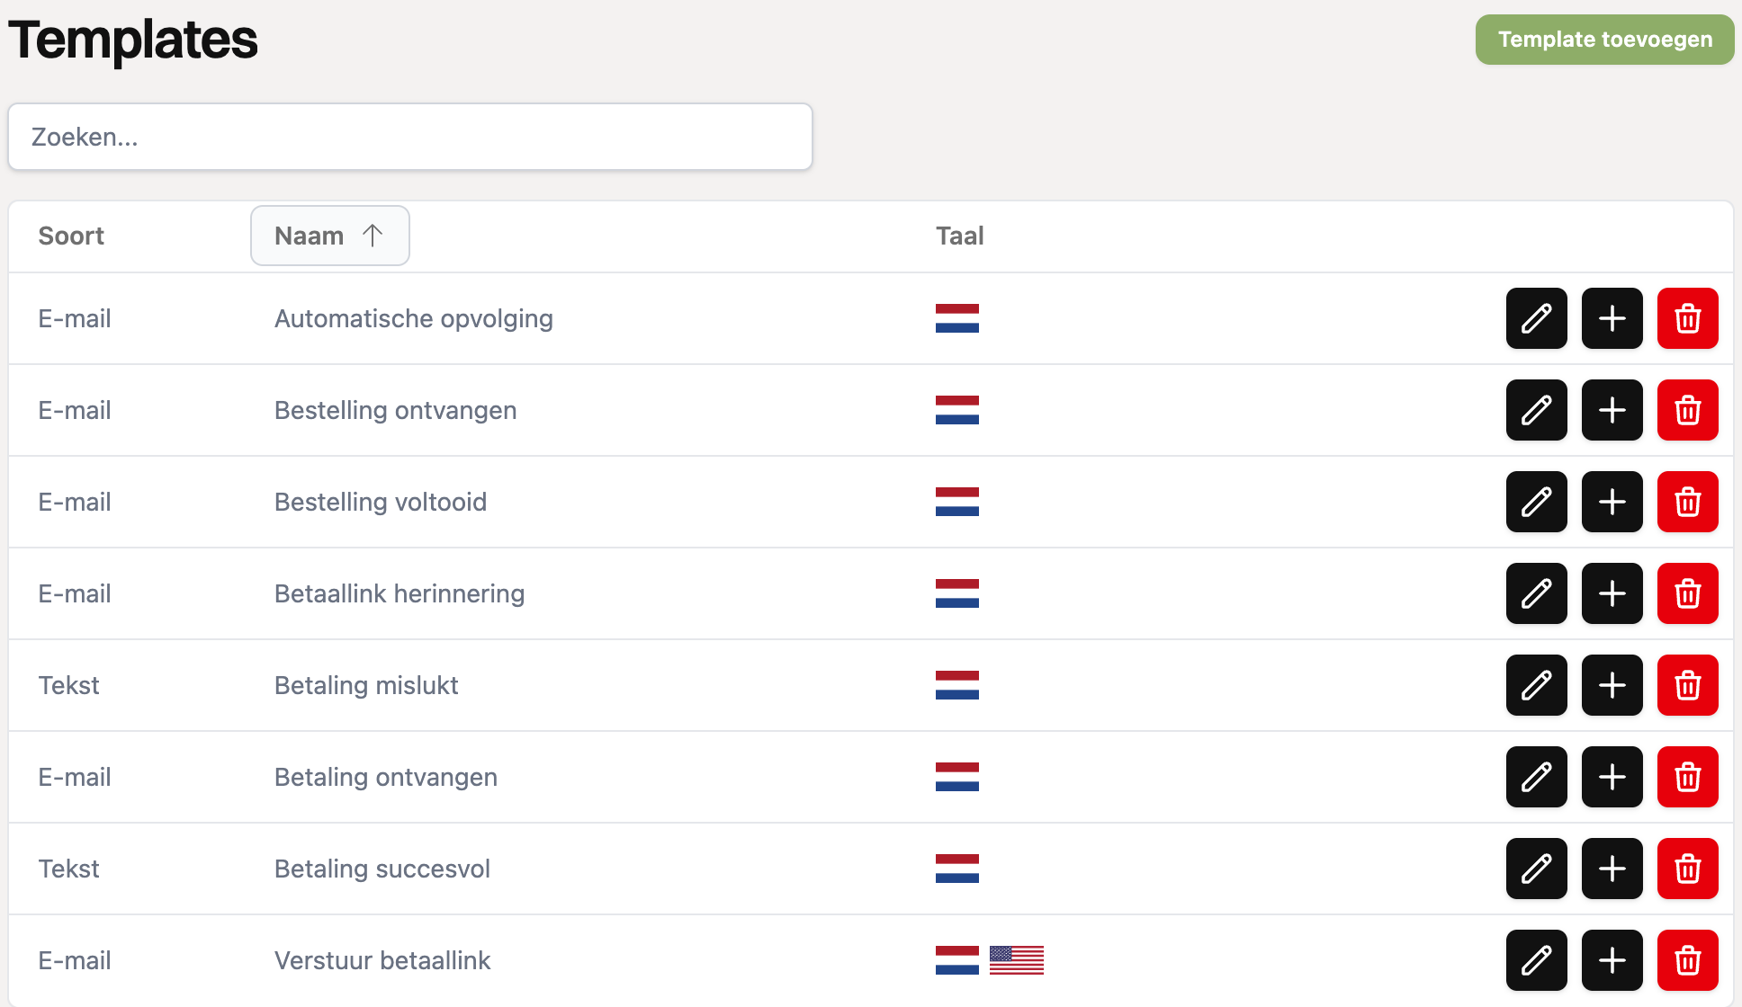Click plus icon for Betaallink herinnering
This screenshot has width=1742, height=1007.
pyautogui.click(x=1612, y=593)
